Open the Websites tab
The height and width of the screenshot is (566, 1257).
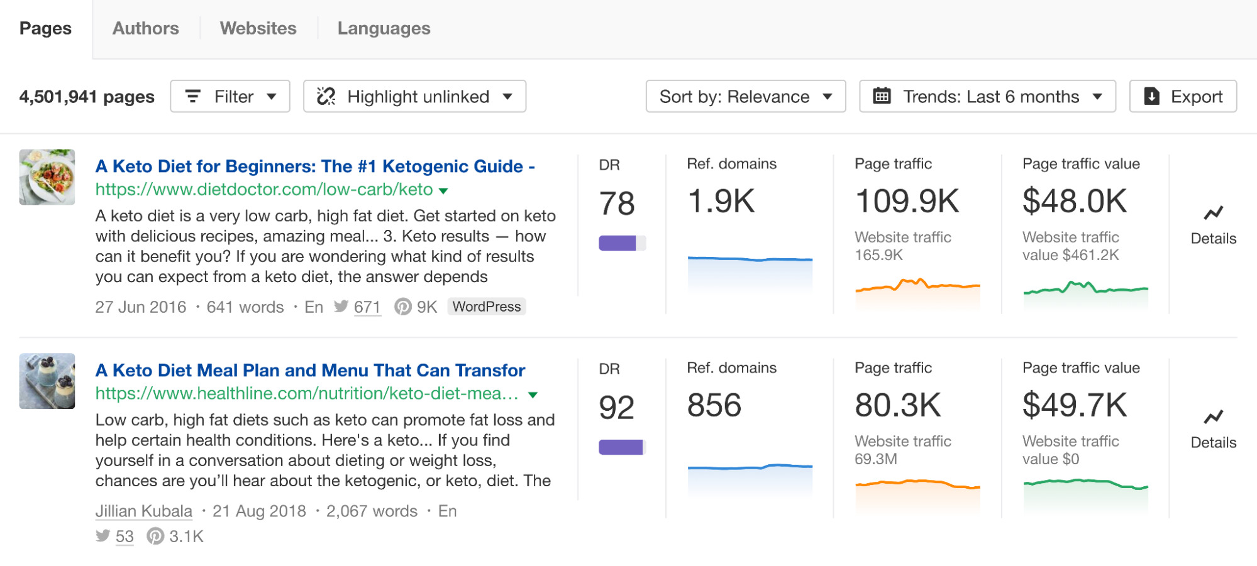pos(257,28)
